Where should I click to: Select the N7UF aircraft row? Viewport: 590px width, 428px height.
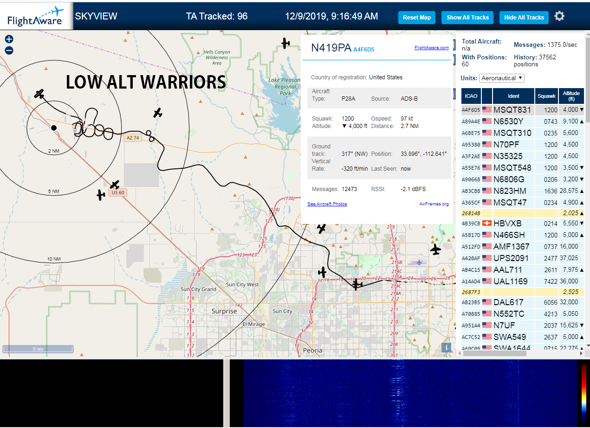point(523,326)
